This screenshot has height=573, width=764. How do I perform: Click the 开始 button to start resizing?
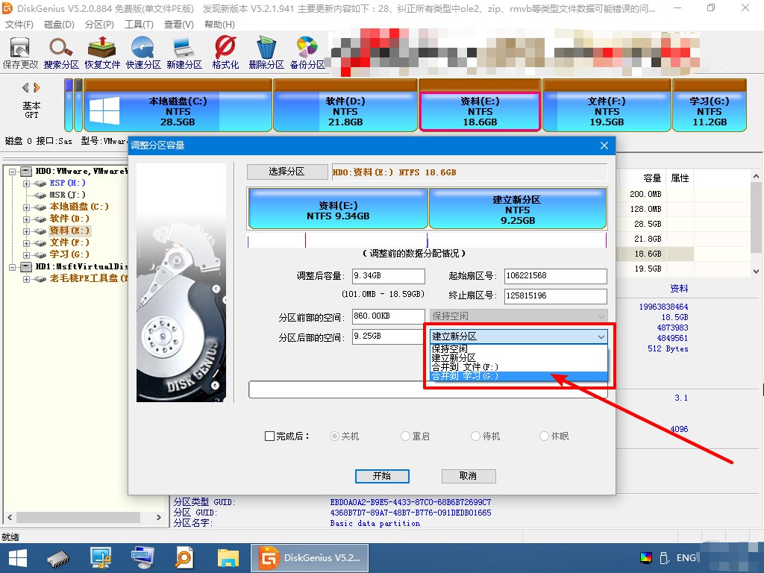coord(382,476)
